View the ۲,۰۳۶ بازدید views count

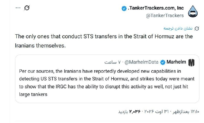point(129,112)
